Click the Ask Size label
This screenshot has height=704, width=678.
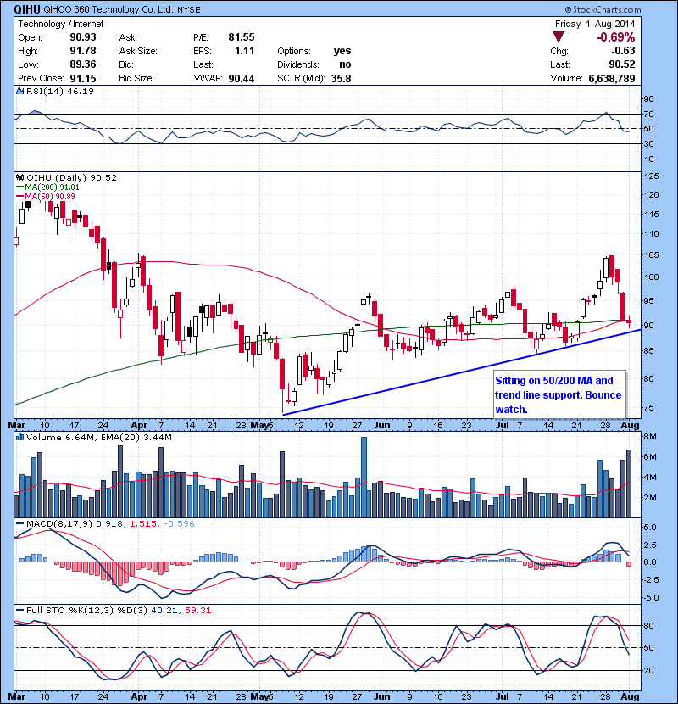[138, 51]
